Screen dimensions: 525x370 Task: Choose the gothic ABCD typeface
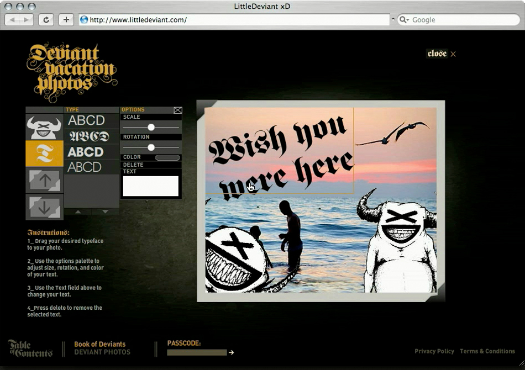click(87, 136)
